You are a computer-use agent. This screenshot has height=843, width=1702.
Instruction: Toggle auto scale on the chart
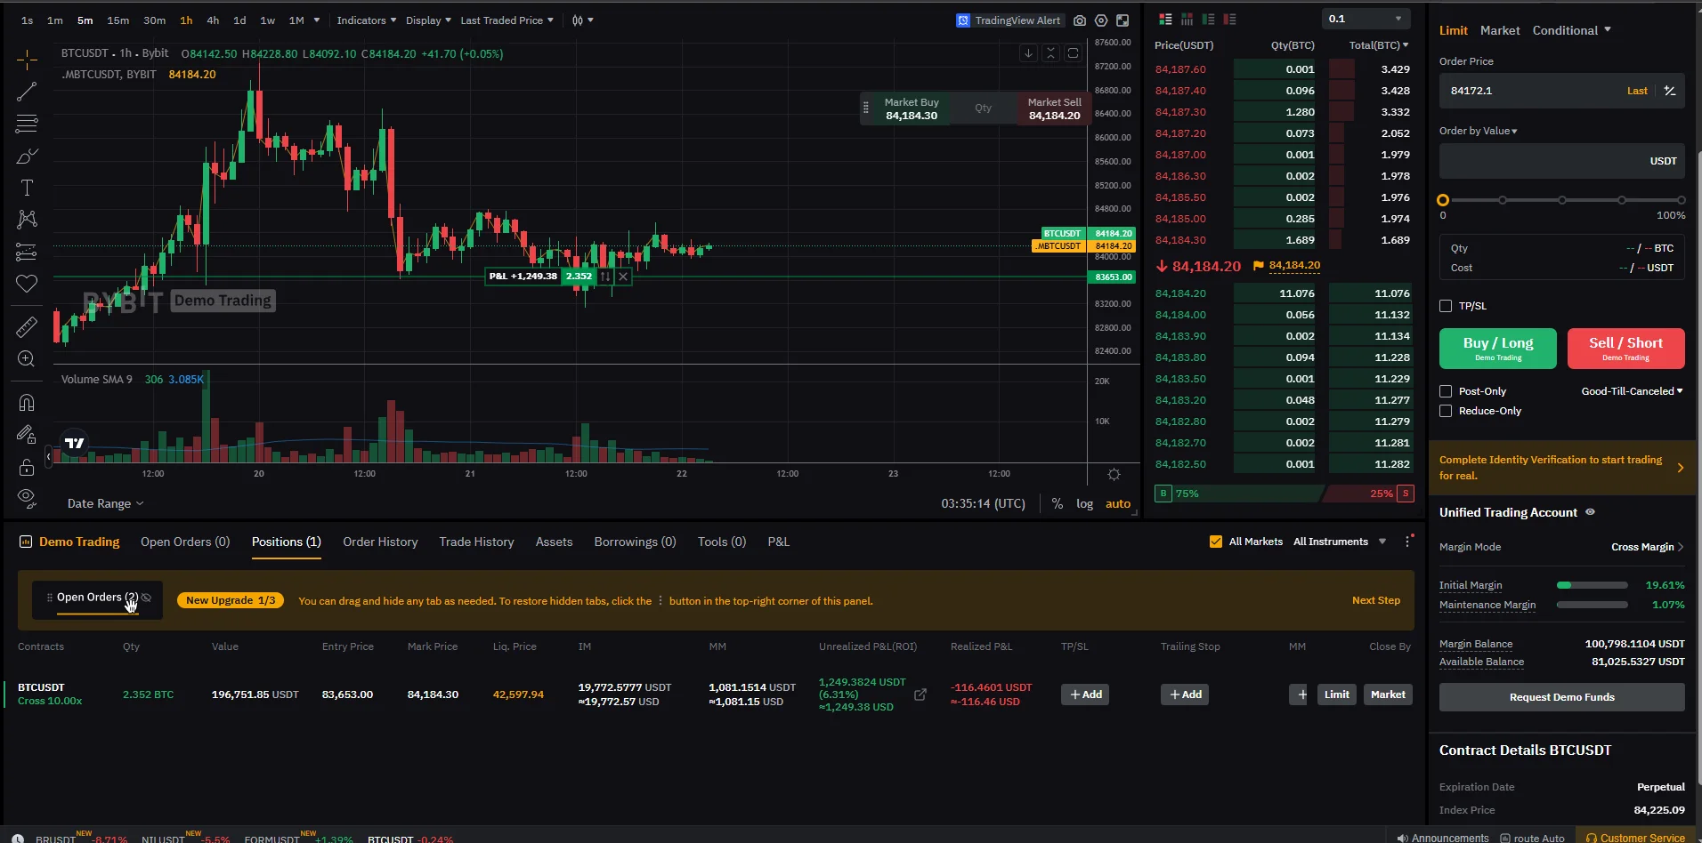1118,503
